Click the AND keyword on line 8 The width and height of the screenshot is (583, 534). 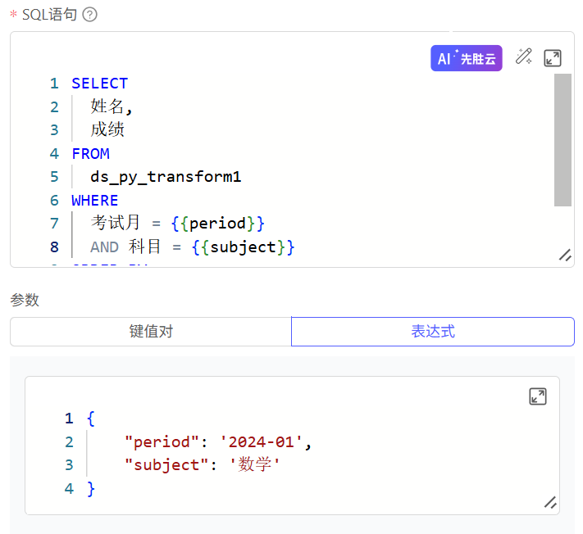click(x=104, y=247)
